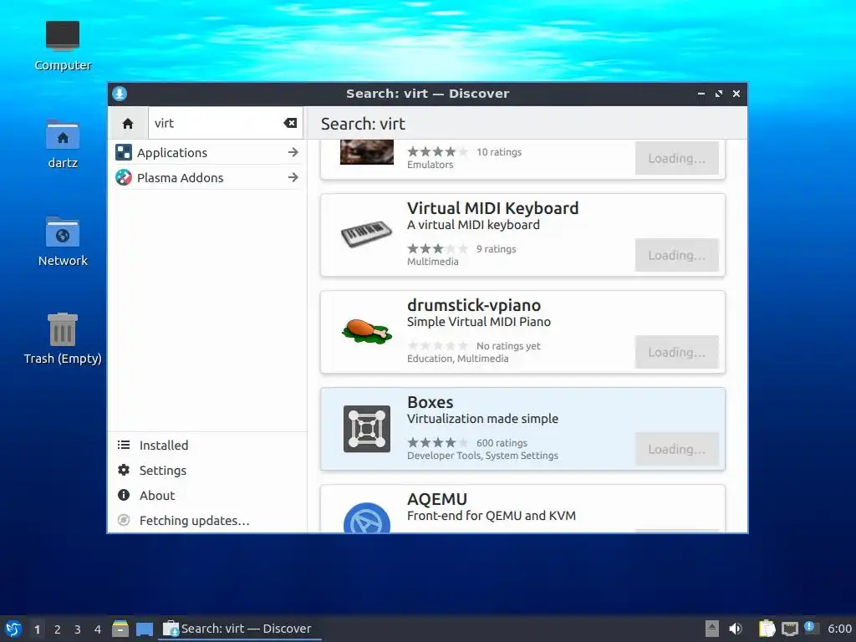Select the Computer desktop icon
The width and height of the screenshot is (856, 642).
pos(63,47)
